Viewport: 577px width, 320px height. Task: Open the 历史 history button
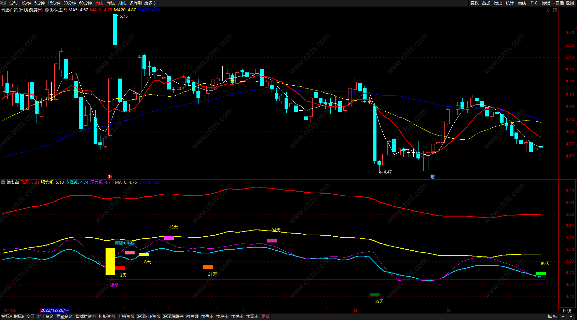click(498, 3)
